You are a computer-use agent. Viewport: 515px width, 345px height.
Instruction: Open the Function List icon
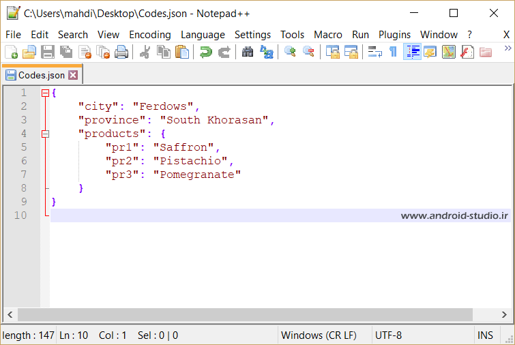point(467,52)
